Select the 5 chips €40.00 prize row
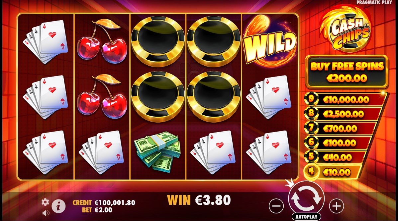 335,157
